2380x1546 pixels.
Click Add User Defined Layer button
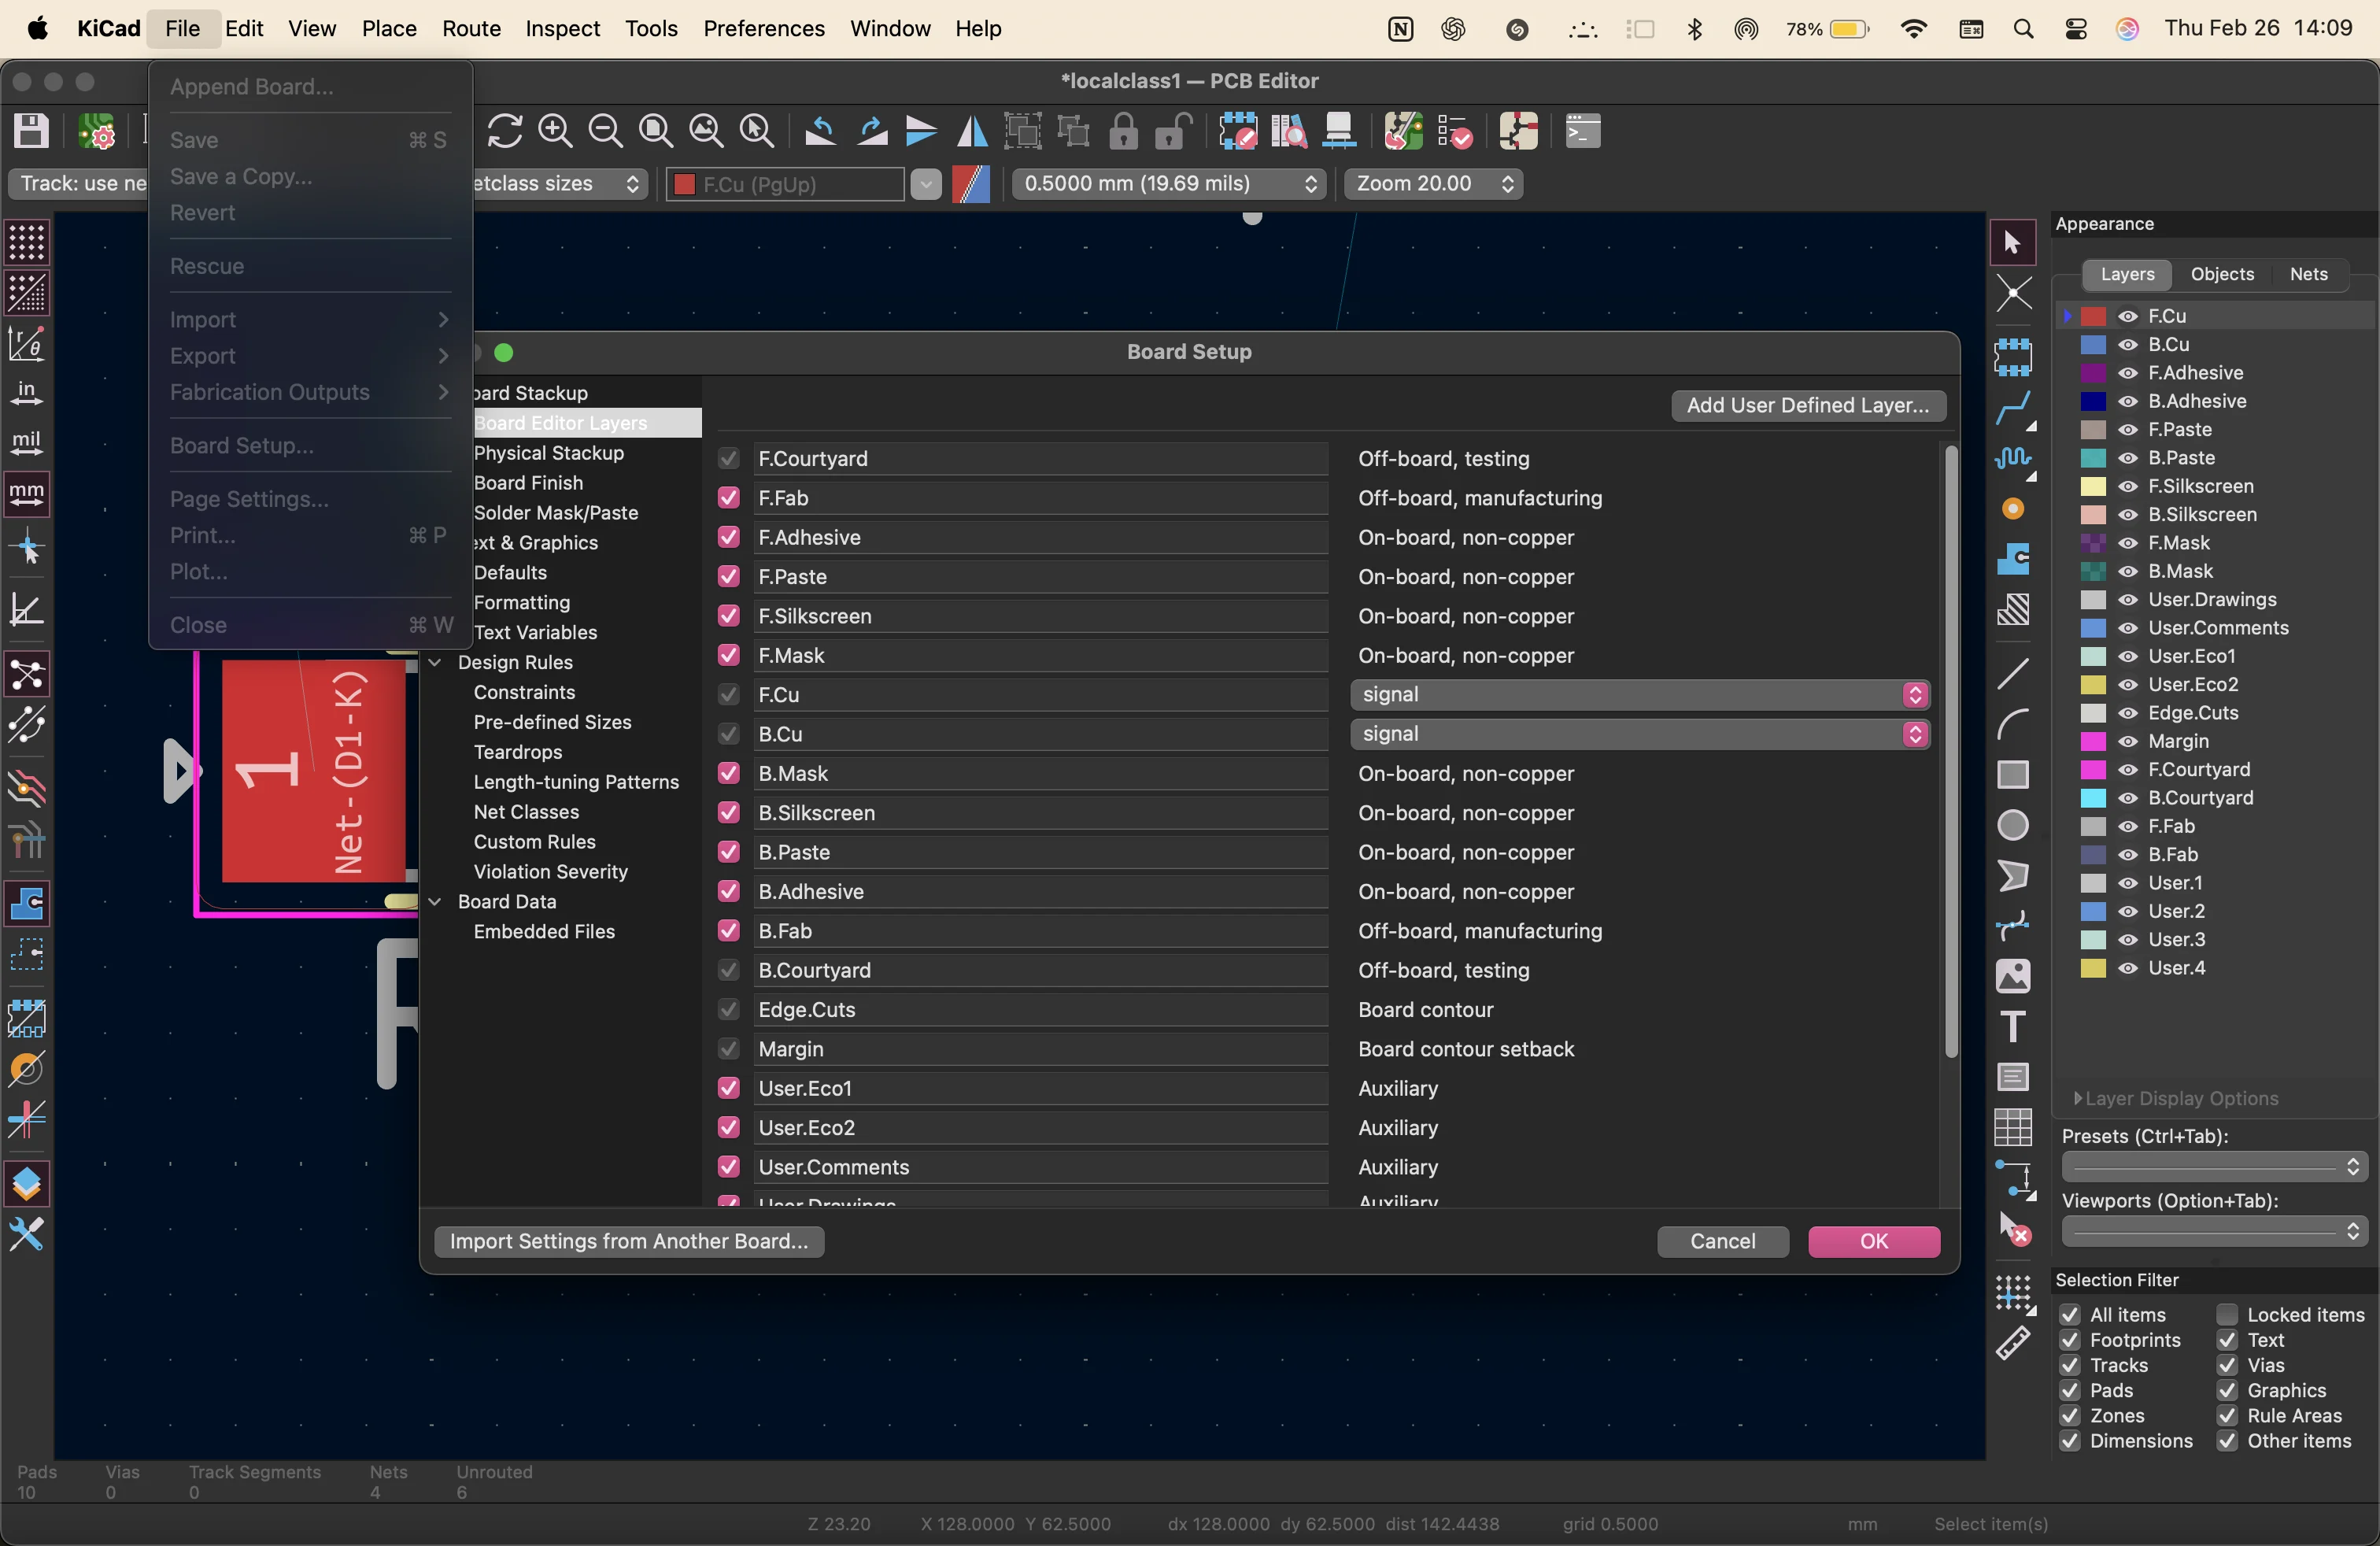point(1807,405)
